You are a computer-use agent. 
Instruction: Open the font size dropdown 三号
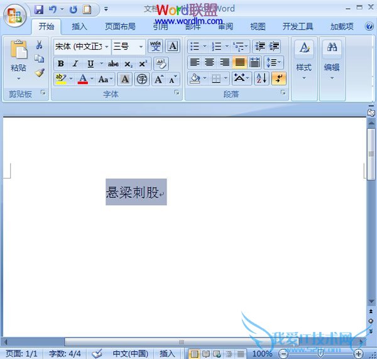128,47
